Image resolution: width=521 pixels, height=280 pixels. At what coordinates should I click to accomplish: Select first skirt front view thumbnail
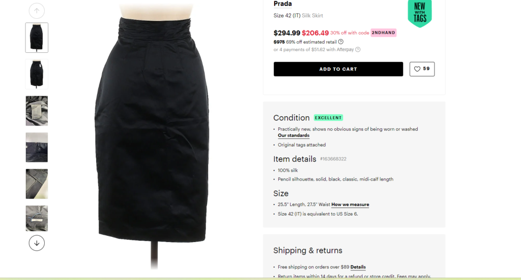pyautogui.click(x=37, y=38)
